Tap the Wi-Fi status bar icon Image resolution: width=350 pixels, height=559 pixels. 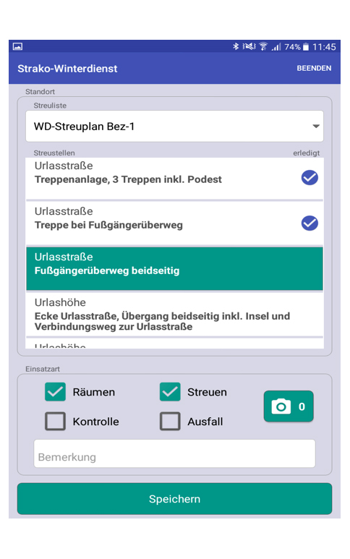click(x=263, y=47)
